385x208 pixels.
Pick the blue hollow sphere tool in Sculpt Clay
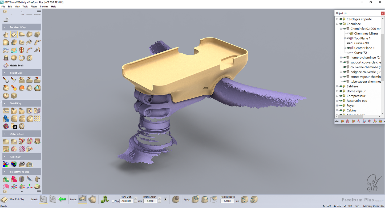pos(37,88)
